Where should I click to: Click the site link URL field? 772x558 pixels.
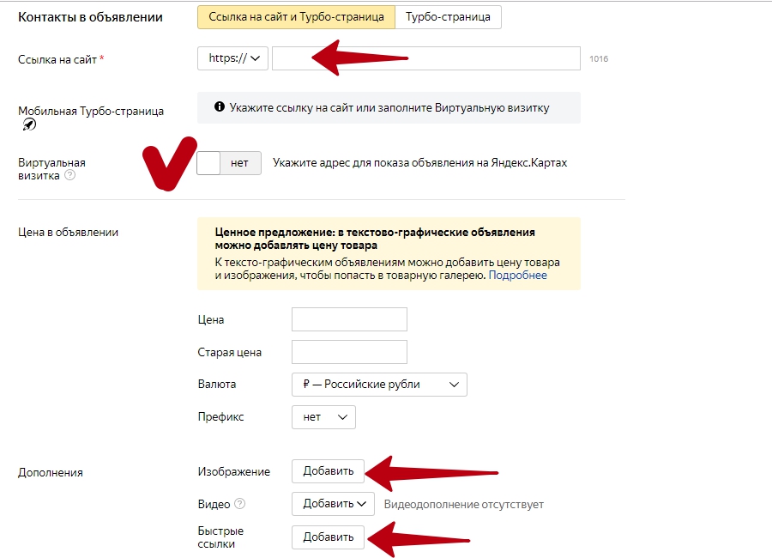[x=426, y=58]
